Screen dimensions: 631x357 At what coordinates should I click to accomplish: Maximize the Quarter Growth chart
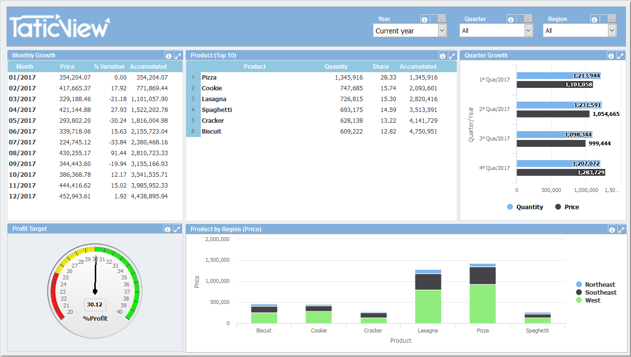[x=621, y=55]
